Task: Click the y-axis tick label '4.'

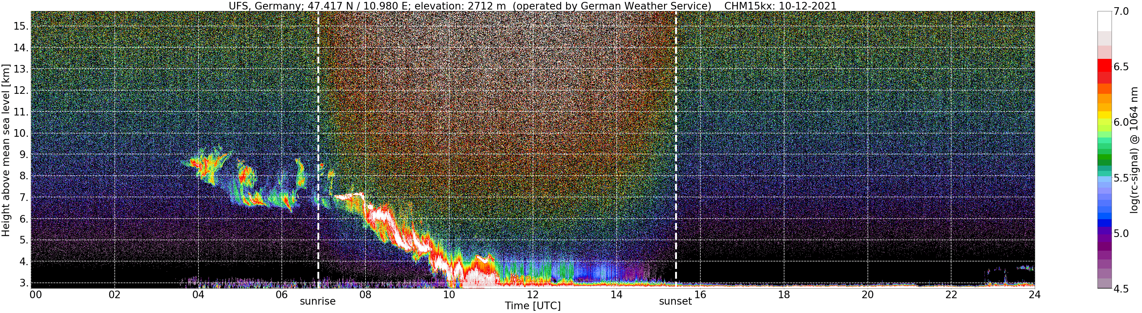Action: point(24,262)
